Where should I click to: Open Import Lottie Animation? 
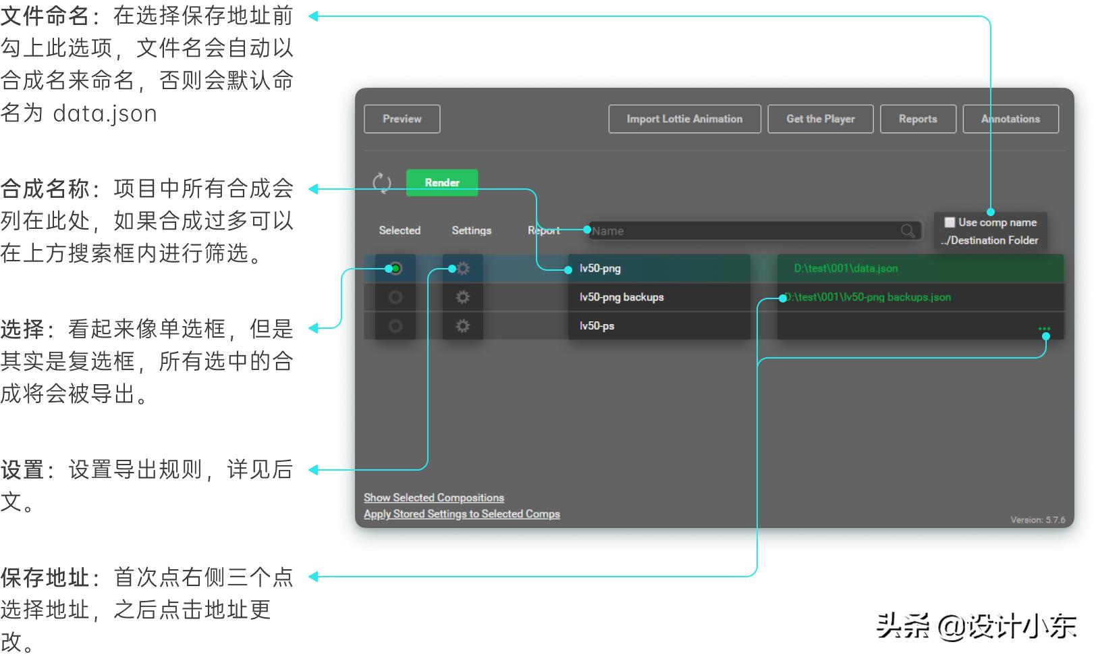pos(684,119)
